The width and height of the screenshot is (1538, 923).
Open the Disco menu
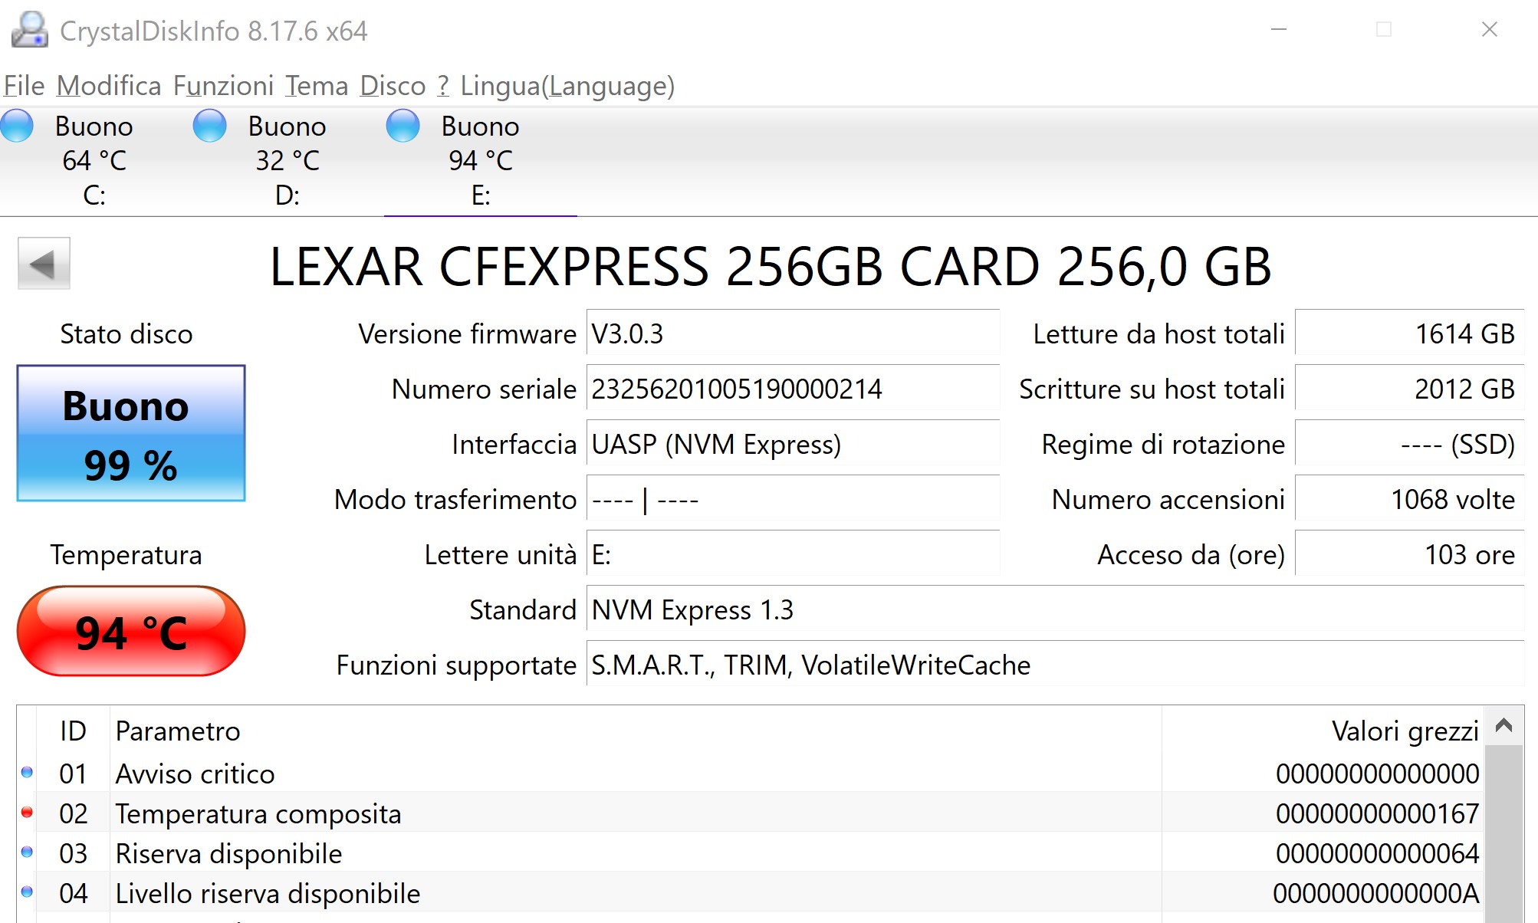click(393, 86)
